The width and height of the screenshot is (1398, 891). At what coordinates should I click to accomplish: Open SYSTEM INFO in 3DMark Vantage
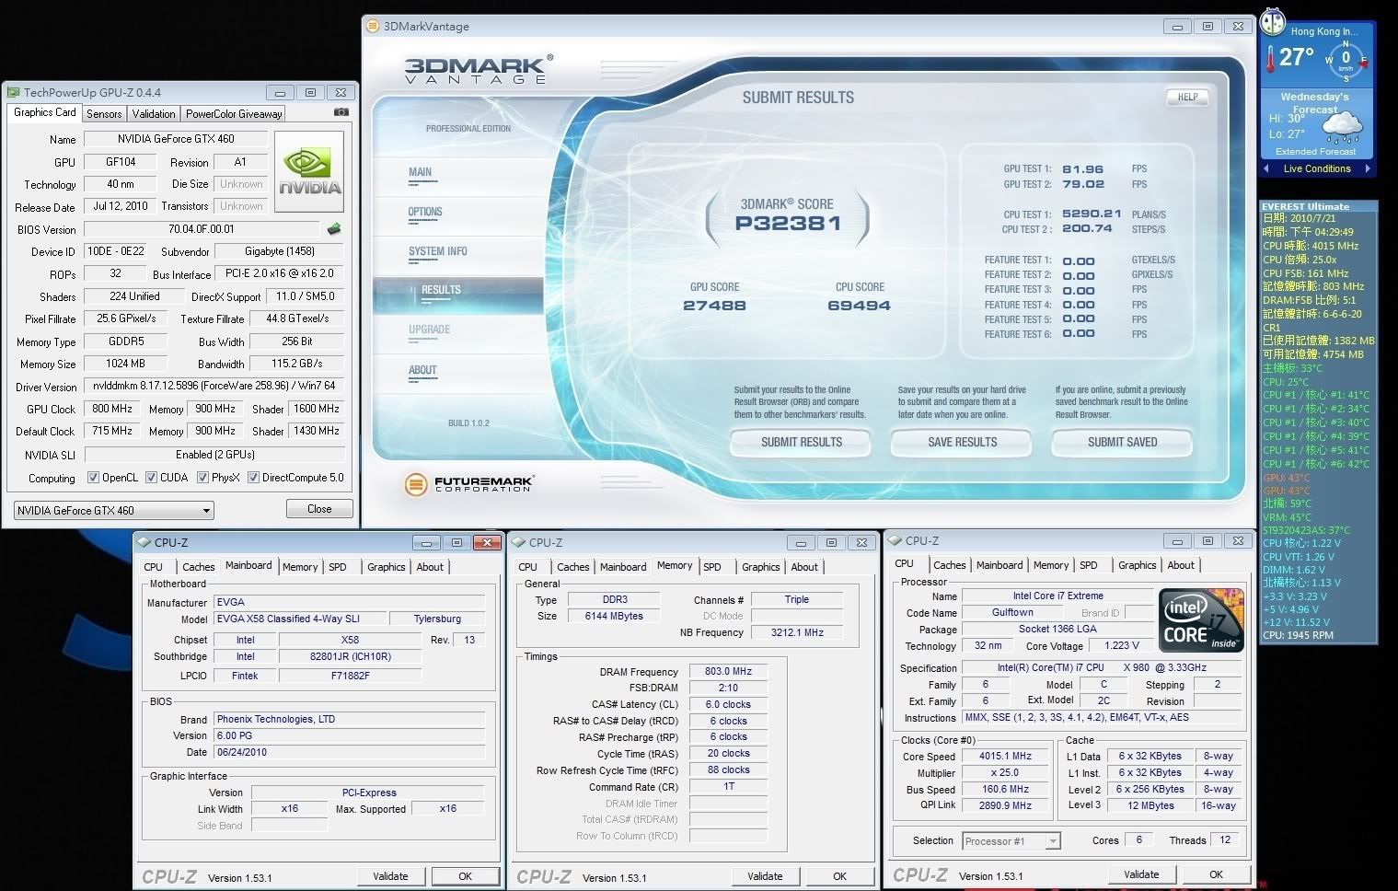pos(438,251)
